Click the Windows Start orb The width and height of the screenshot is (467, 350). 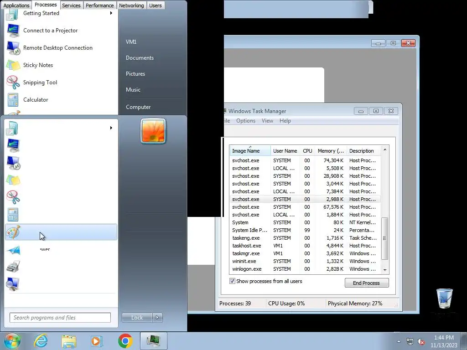(x=12, y=341)
